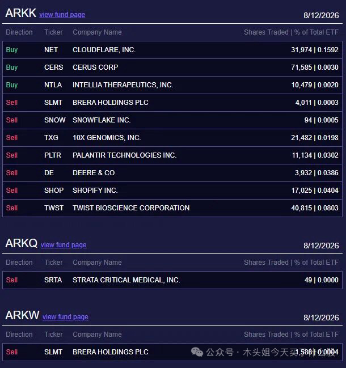This screenshot has height=368, width=346.
Task: Select the value 31,974 | 0.1592
Action: coord(315,50)
